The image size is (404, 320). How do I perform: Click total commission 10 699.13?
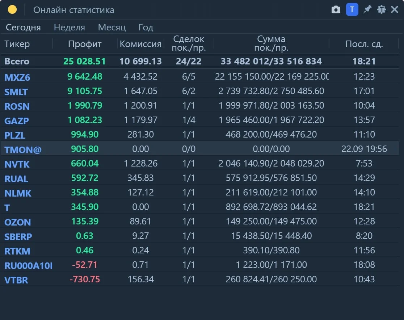click(140, 61)
